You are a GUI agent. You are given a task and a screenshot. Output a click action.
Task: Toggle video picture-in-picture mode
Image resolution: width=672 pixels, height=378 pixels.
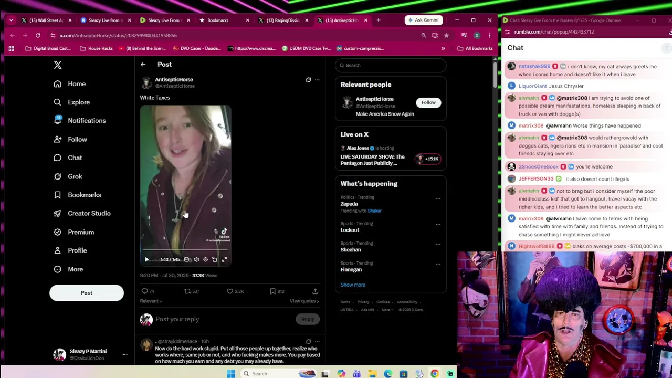215,259
